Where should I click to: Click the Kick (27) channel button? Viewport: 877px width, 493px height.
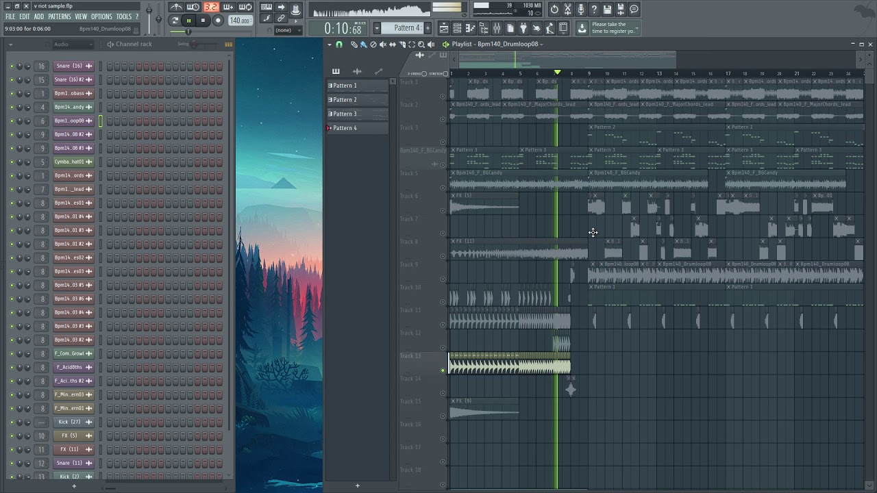pos(73,422)
